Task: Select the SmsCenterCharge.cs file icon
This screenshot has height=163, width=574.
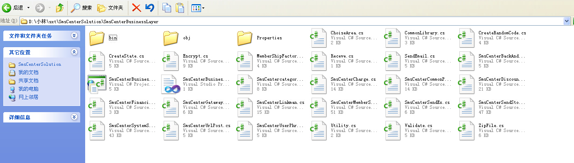Action: click(x=319, y=84)
